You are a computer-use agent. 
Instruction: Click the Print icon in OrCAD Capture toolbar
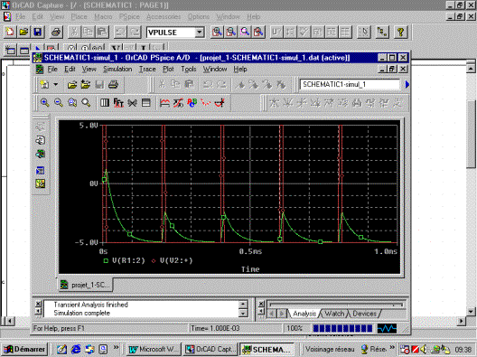point(56,32)
